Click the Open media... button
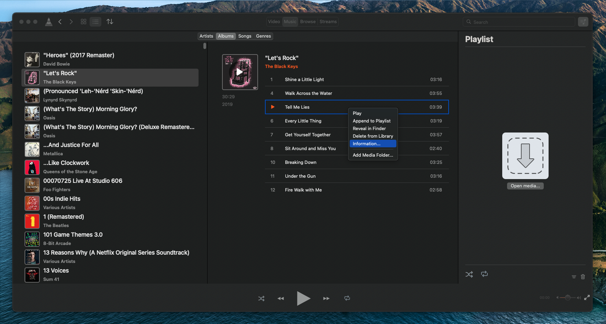This screenshot has width=606, height=324. 525,186
